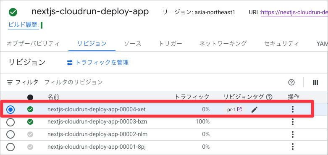This screenshot has width=328, height=155.
Task: Click green status check of 00003-bzn
Action: [30, 121]
